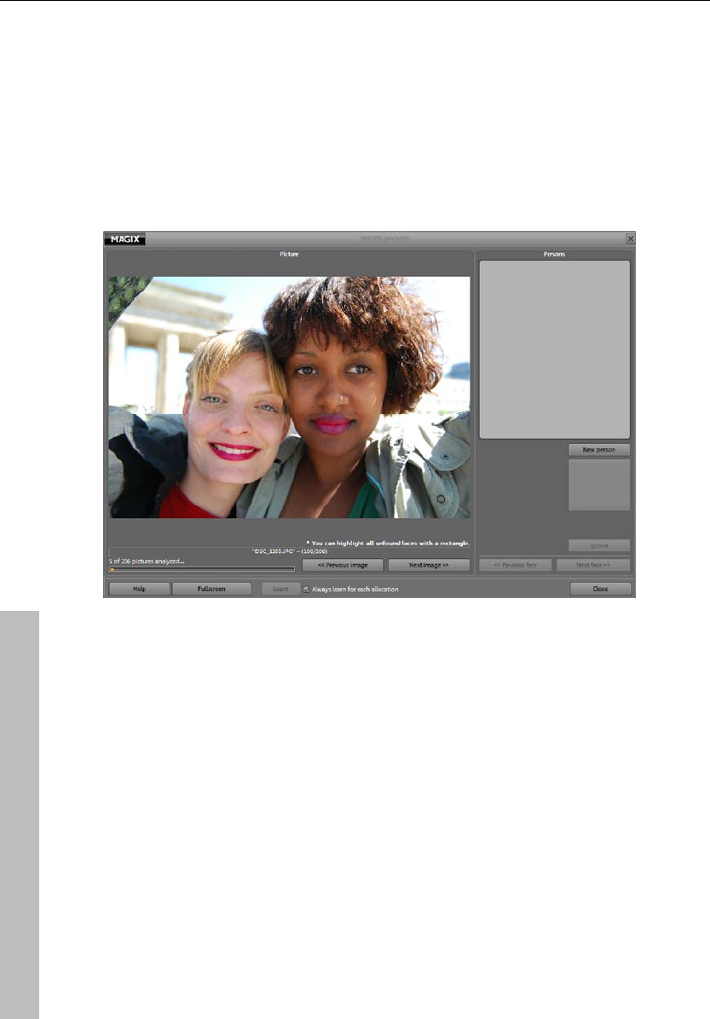Click the Learn button
The width and height of the screenshot is (710, 1019).
point(280,589)
